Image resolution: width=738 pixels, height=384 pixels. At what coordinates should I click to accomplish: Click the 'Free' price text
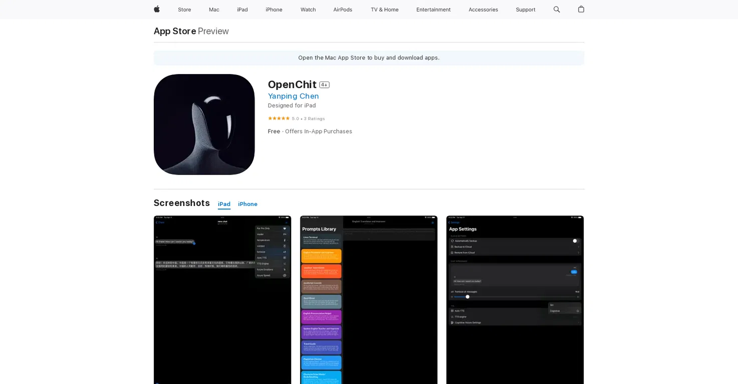pyautogui.click(x=274, y=131)
